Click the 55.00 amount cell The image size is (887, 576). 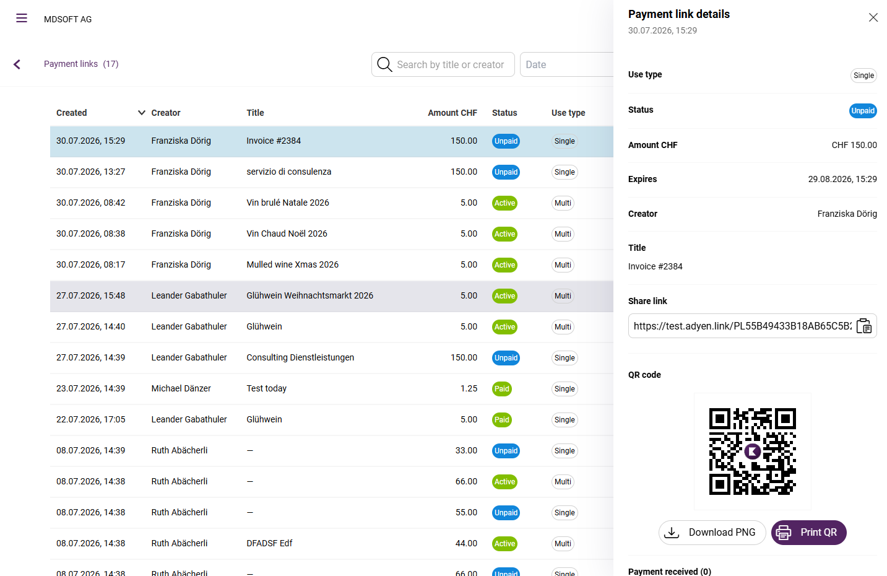coord(466,512)
